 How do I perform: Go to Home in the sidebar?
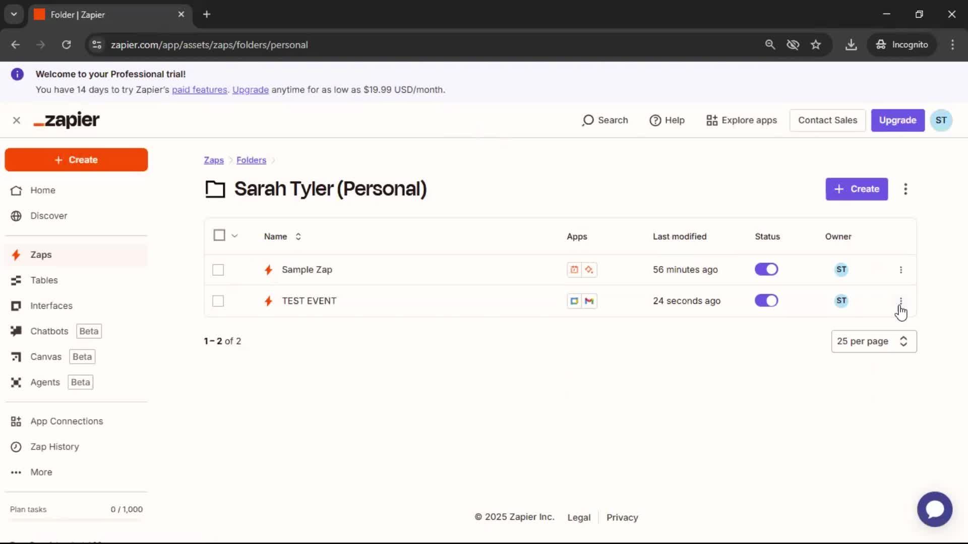[76, 190]
